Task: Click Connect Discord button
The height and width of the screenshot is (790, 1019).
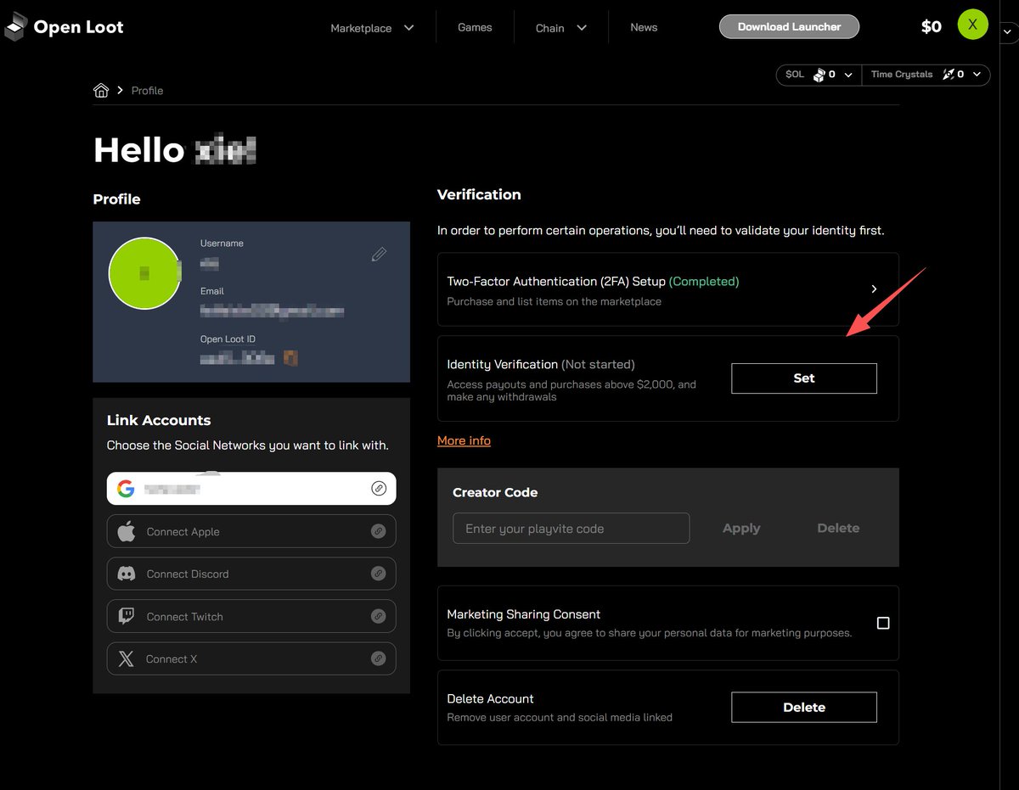Action: 251,574
